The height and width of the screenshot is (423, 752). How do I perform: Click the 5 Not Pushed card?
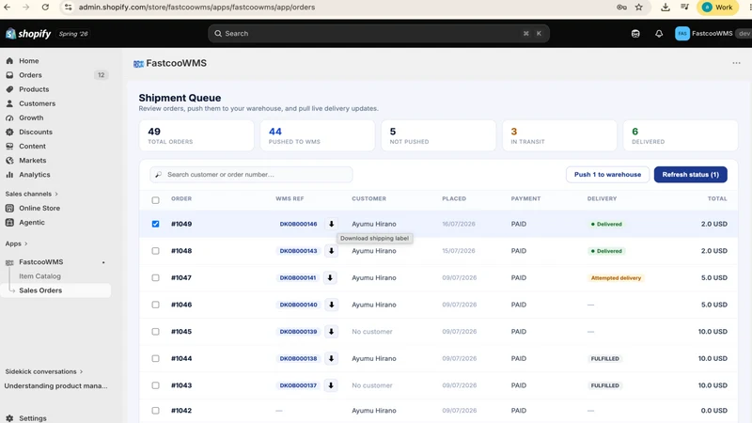438,135
